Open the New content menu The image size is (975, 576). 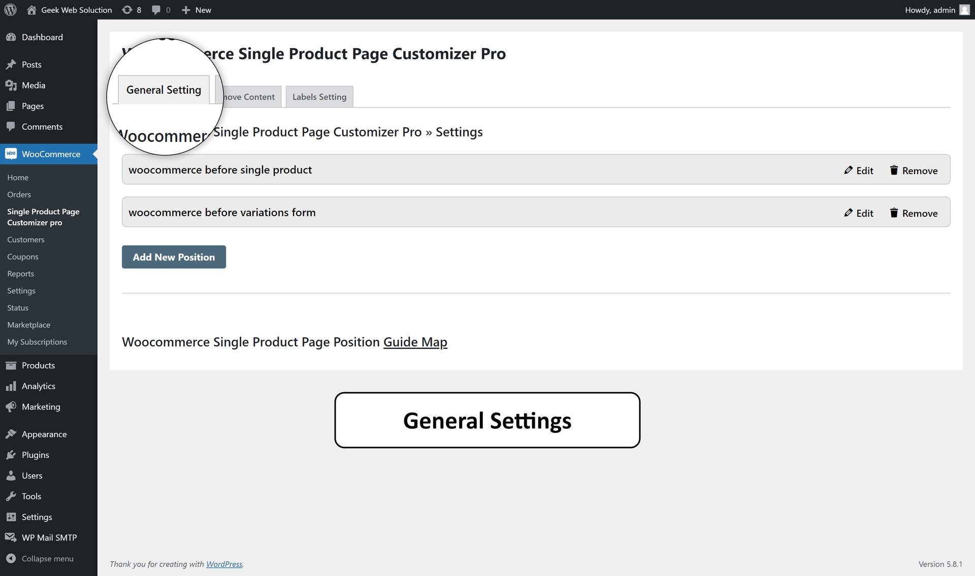point(197,10)
